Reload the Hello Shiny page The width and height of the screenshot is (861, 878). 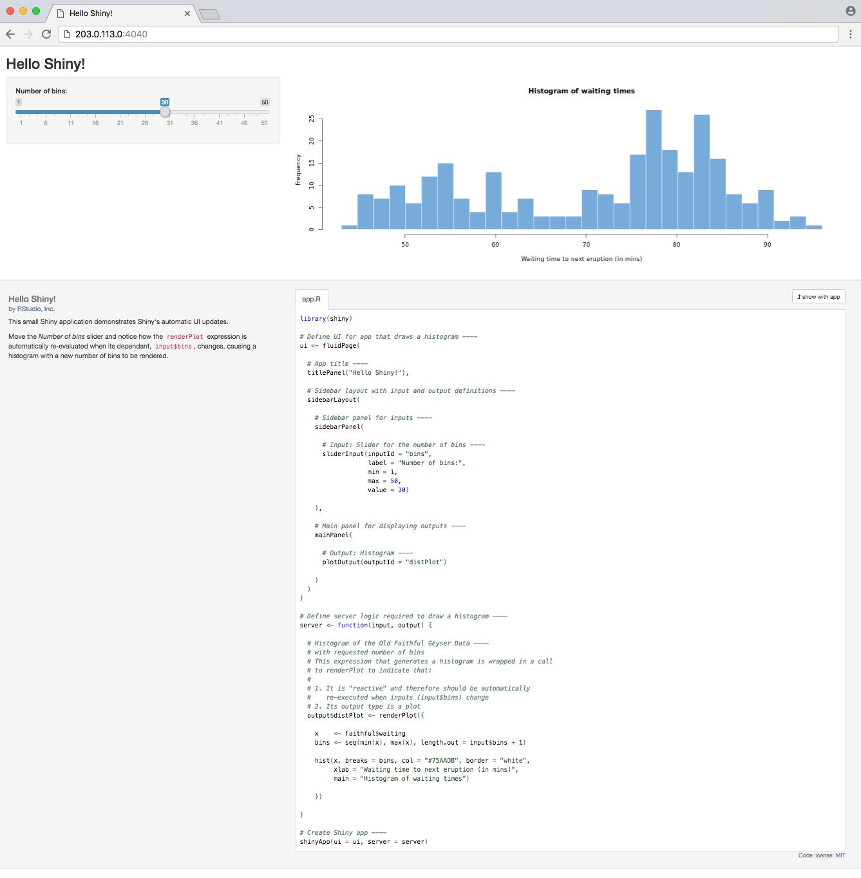pyautogui.click(x=46, y=34)
